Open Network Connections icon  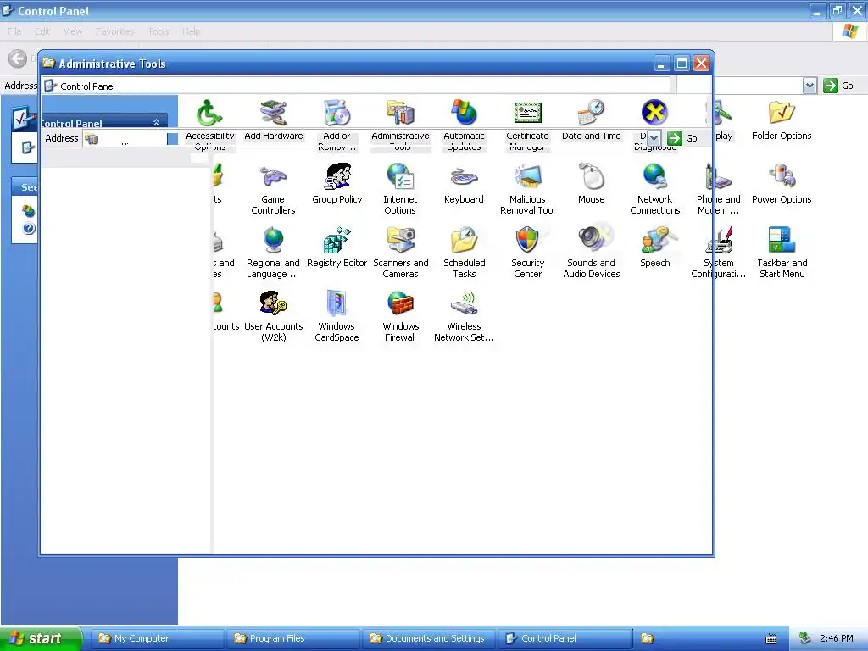point(654,177)
